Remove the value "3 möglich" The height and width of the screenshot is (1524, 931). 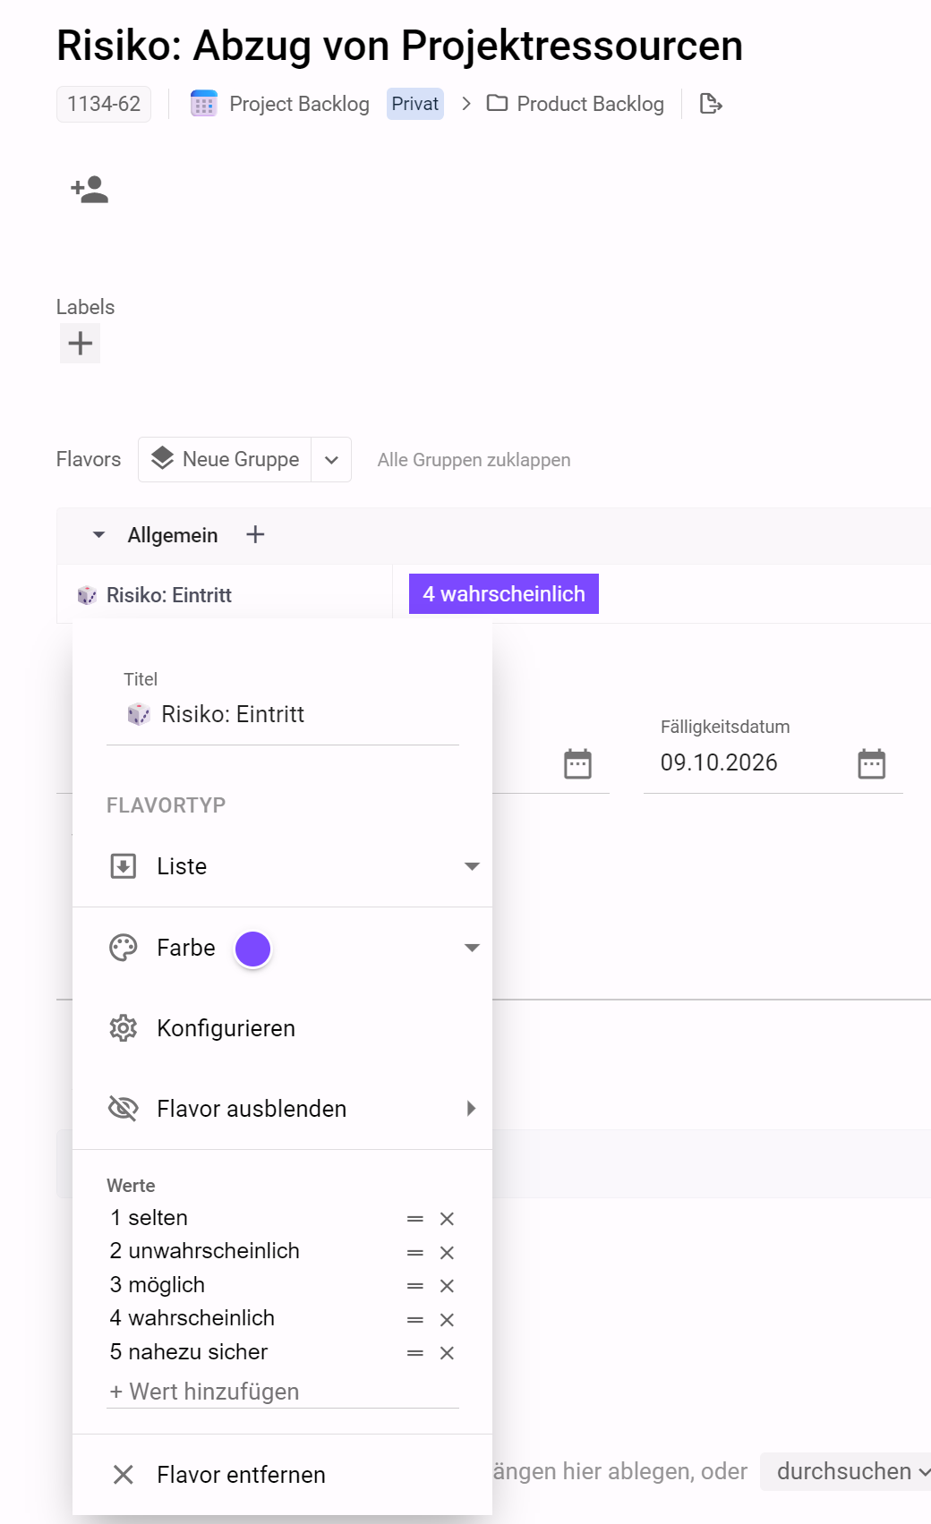coord(447,1286)
